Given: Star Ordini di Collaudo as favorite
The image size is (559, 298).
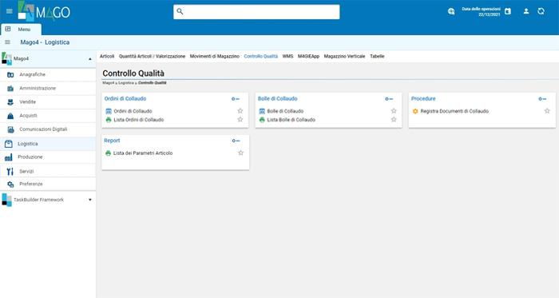Looking at the screenshot, I should click(x=240, y=111).
